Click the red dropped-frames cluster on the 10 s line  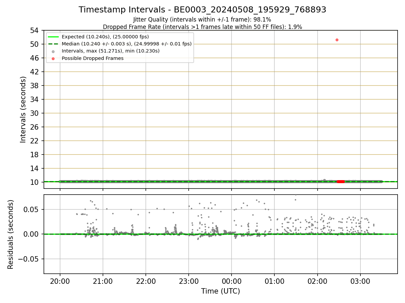coord(341,181)
